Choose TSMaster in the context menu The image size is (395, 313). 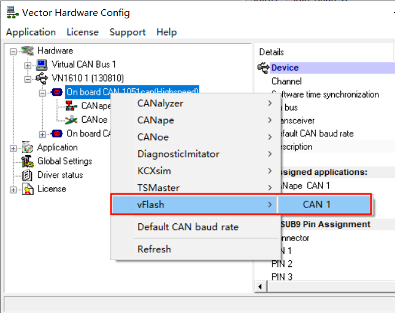click(x=196, y=187)
